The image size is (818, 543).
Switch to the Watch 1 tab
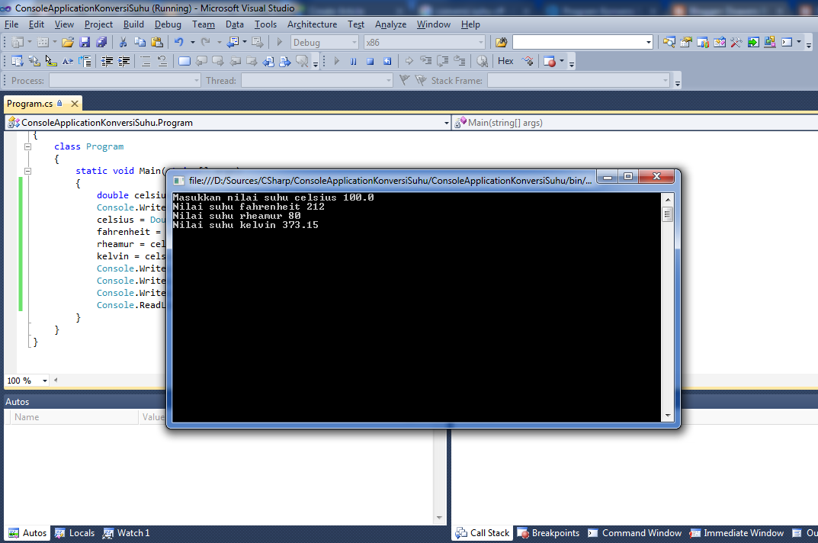(x=127, y=532)
